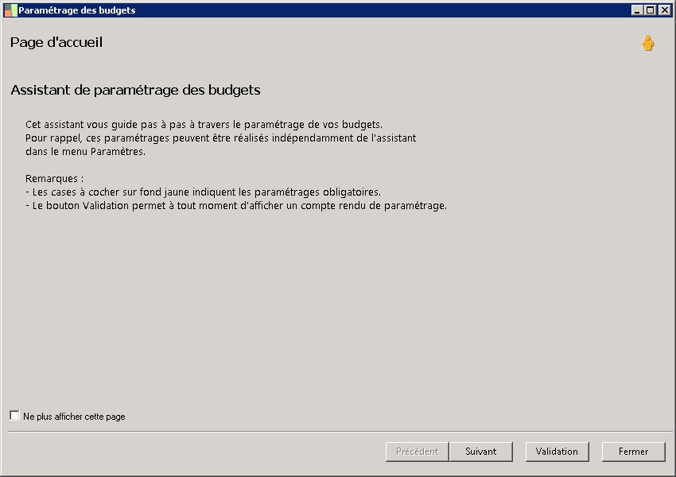Click the 'Remarques :' label
676x477 pixels.
click(x=54, y=179)
